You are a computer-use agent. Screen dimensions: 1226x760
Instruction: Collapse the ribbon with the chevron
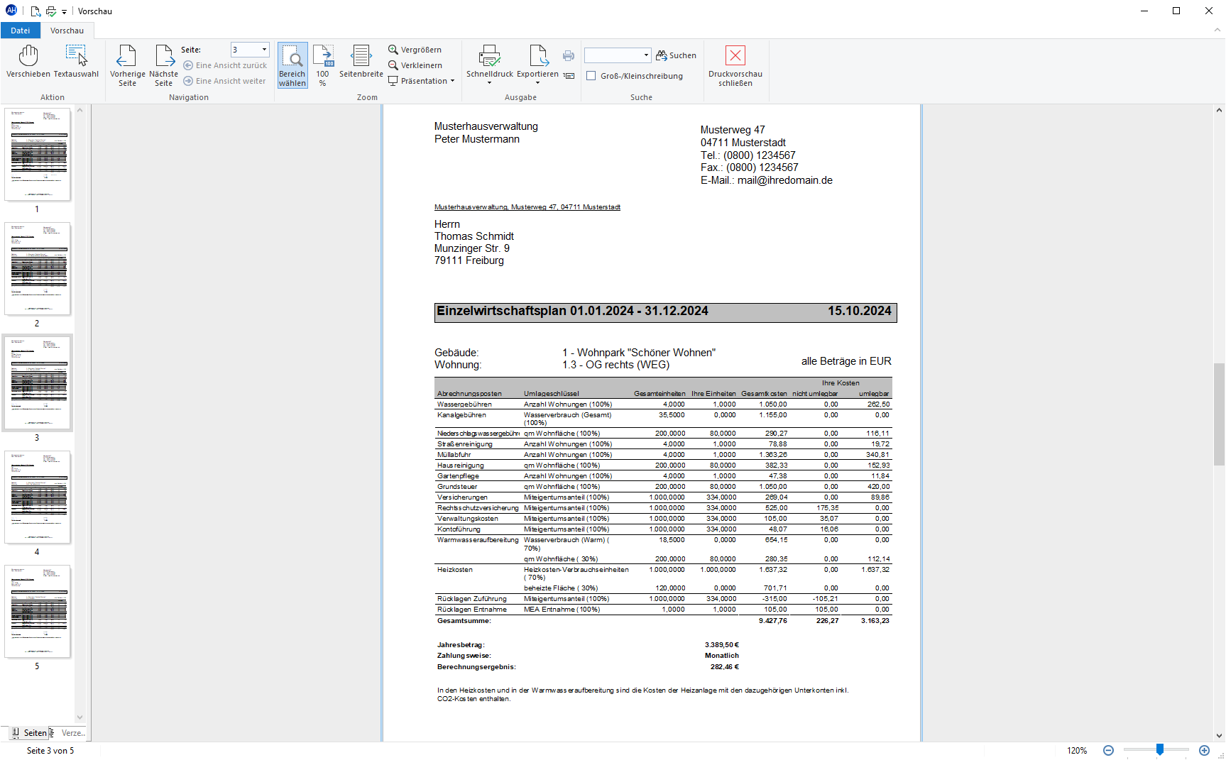[x=1217, y=31]
